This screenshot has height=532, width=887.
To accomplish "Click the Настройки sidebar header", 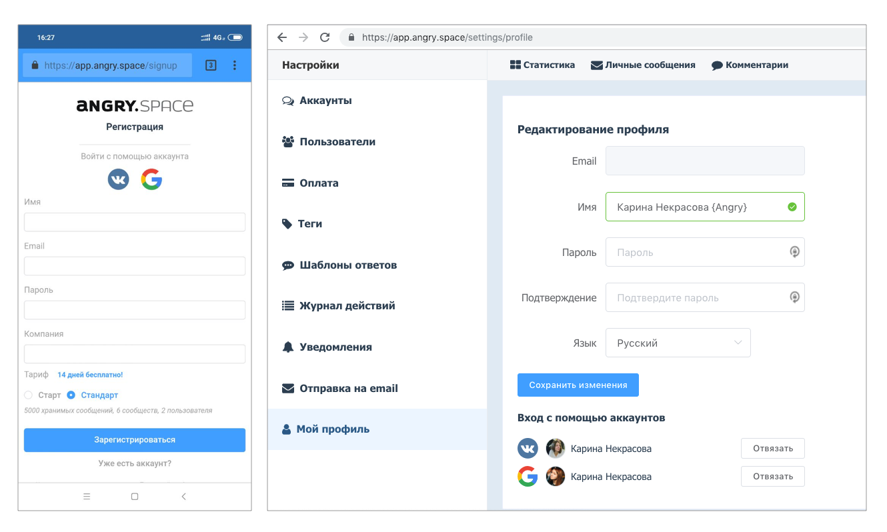I will [x=311, y=65].
